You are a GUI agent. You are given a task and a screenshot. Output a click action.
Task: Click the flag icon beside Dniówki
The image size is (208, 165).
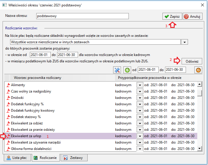[8, 98]
